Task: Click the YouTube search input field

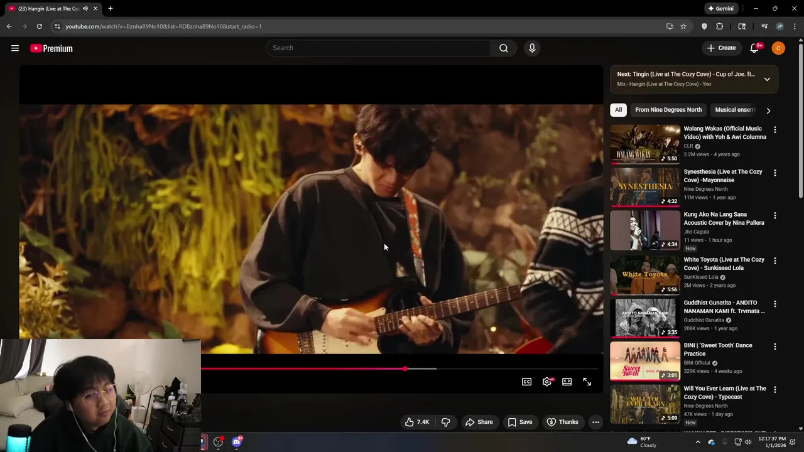Action: (379, 48)
